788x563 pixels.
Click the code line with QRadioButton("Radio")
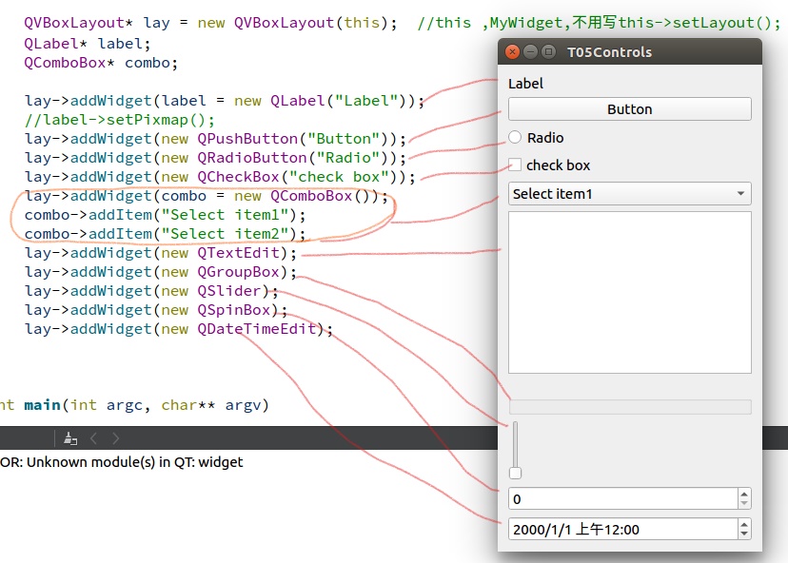click(216, 158)
